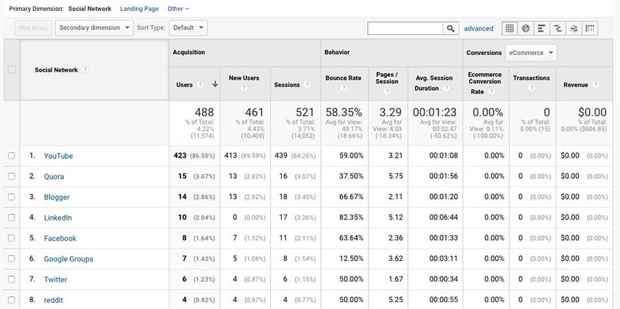This screenshot has width=620, height=309.
Task: Open the Sort Type Default dropdown
Action: coord(188,28)
